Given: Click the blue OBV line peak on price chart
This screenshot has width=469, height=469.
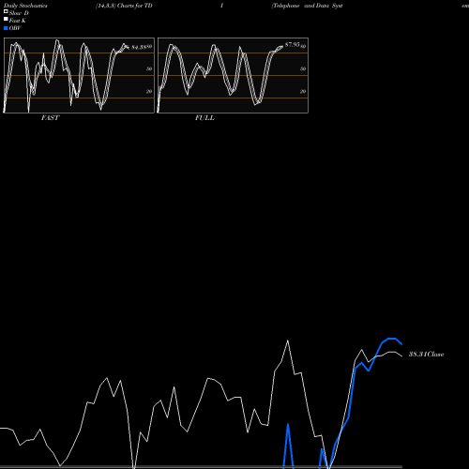Looking at the screenshot, I should tap(392, 339).
